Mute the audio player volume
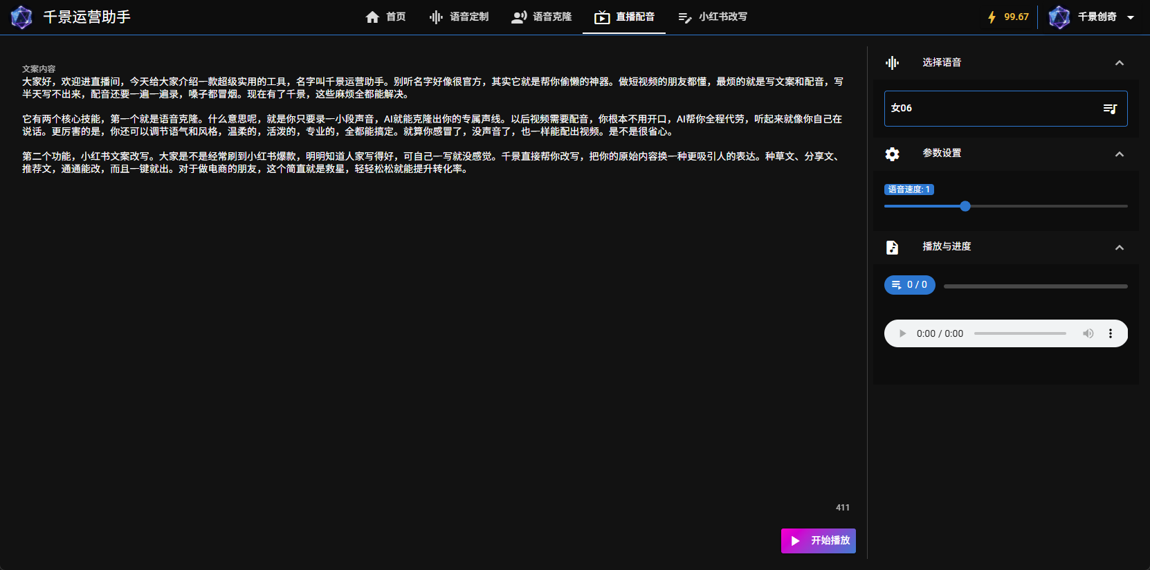Screen dimensions: 1150x570 tap(1088, 333)
